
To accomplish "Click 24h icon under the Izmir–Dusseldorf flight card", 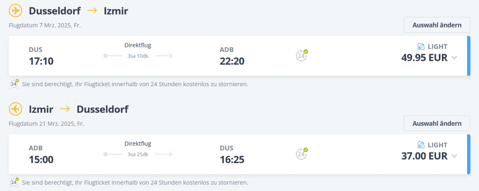I will (x=14, y=182).
